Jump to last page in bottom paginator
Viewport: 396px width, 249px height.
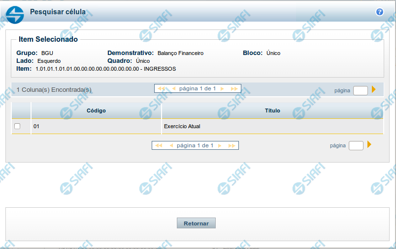[x=231, y=146]
